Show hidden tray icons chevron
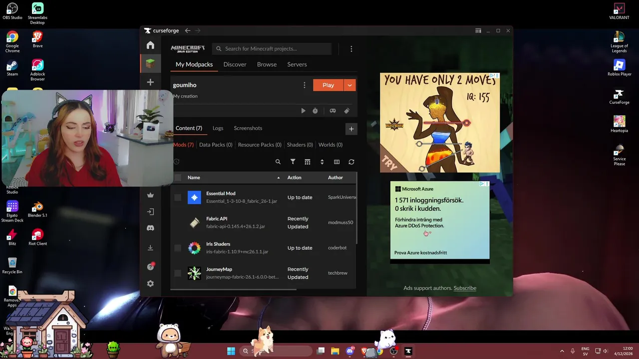The image size is (639, 359). (x=562, y=351)
